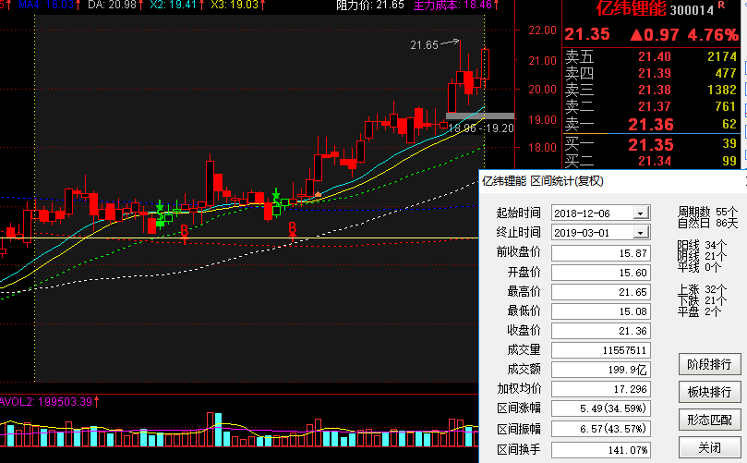
Task: Click the R marker beside stock code
Action: tap(721, 5)
